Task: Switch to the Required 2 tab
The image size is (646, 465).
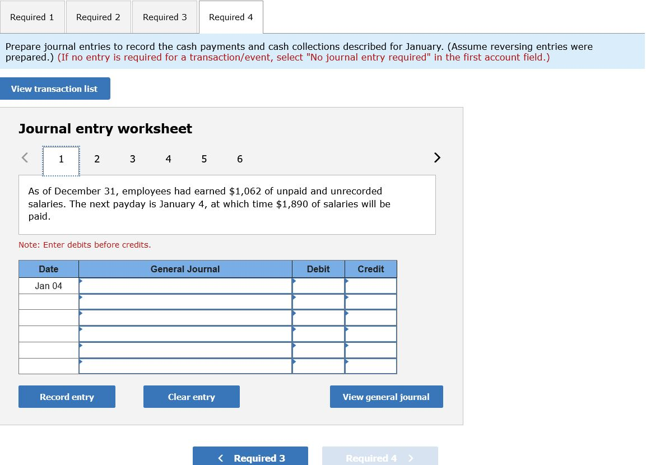Action: pyautogui.click(x=99, y=17)
